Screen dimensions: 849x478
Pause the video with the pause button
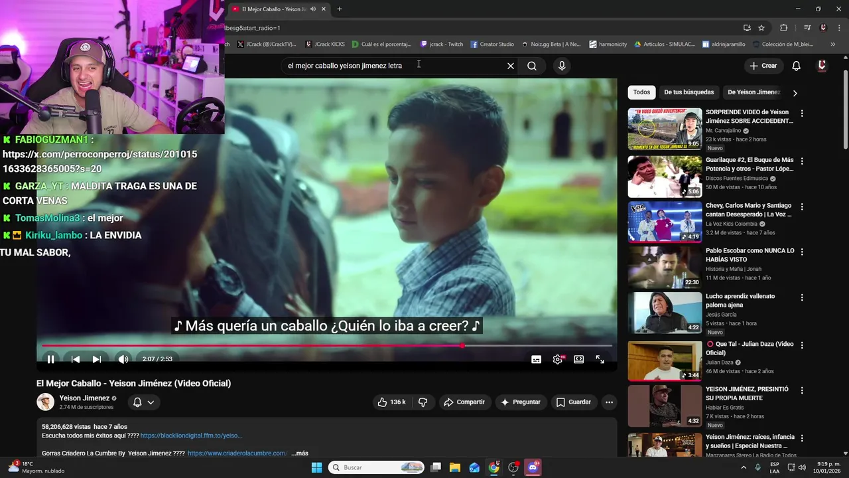(x=50, y=359)
